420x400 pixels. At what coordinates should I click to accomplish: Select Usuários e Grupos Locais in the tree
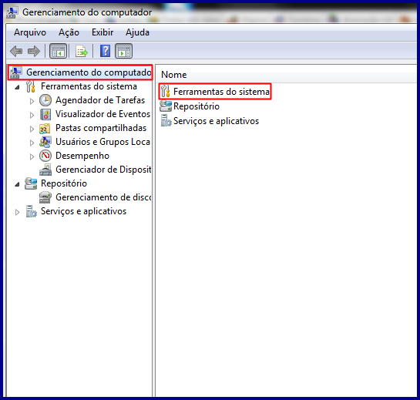103,142
